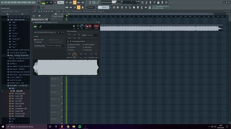Click the plug toolbar icon
The width and height of the screenshot is (231, 129).
pos(138,7)
